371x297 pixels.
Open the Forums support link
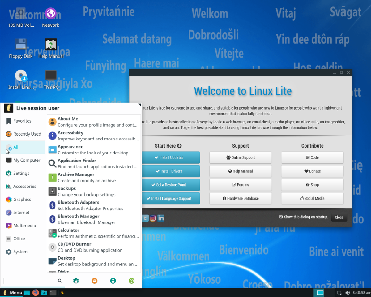241,185
